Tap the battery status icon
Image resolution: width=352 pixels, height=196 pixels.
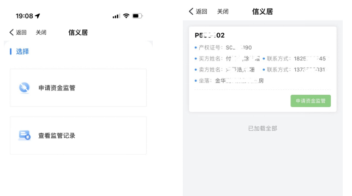click(x=138, y=16)
